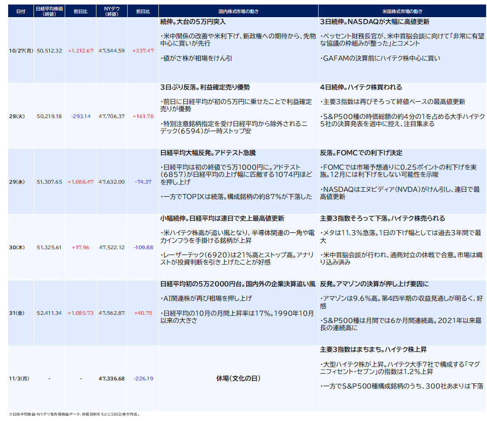This screenshot has width=487, height=421.
Task: Click the 反発。アマゾンの決算が押し上げ要因に headline
Action: click(x=374, y=284)
